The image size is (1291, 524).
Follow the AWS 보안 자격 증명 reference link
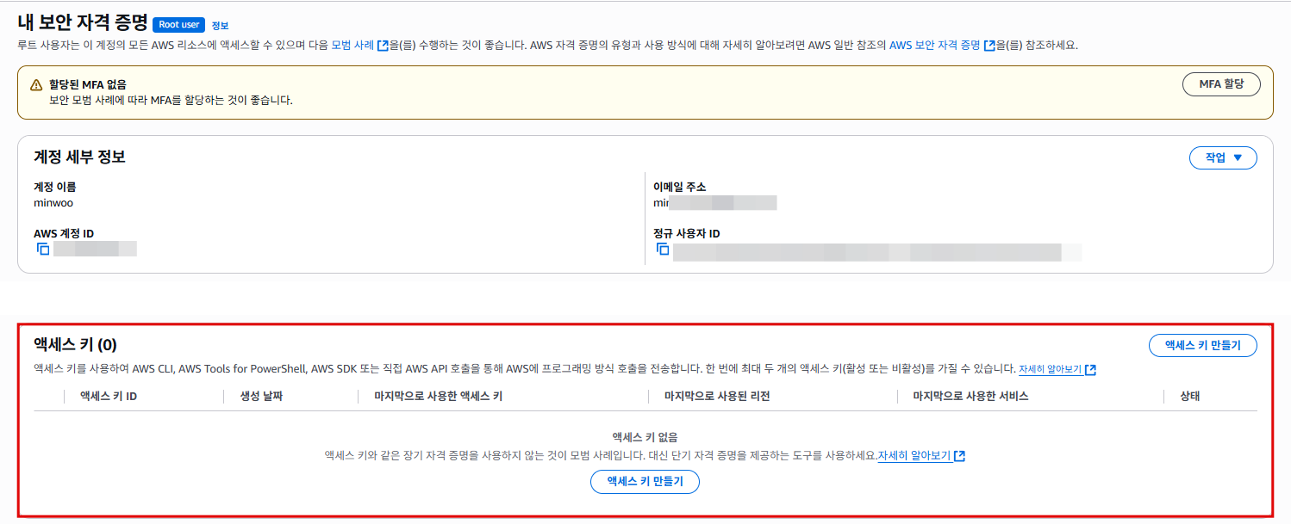coord(934,46)
